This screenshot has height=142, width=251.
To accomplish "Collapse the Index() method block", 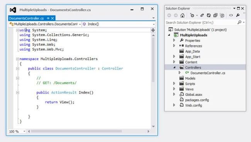I will point(18,92).
